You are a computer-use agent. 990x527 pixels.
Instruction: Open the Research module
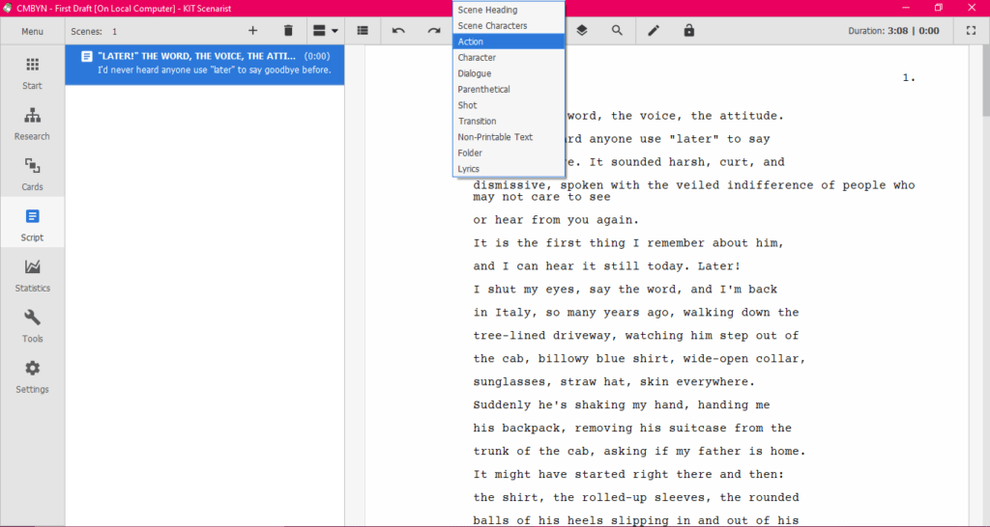[x=32, y=124]
